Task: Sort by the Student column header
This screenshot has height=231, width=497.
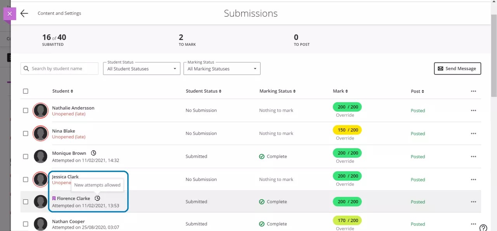Action: [x=63, y=91]
